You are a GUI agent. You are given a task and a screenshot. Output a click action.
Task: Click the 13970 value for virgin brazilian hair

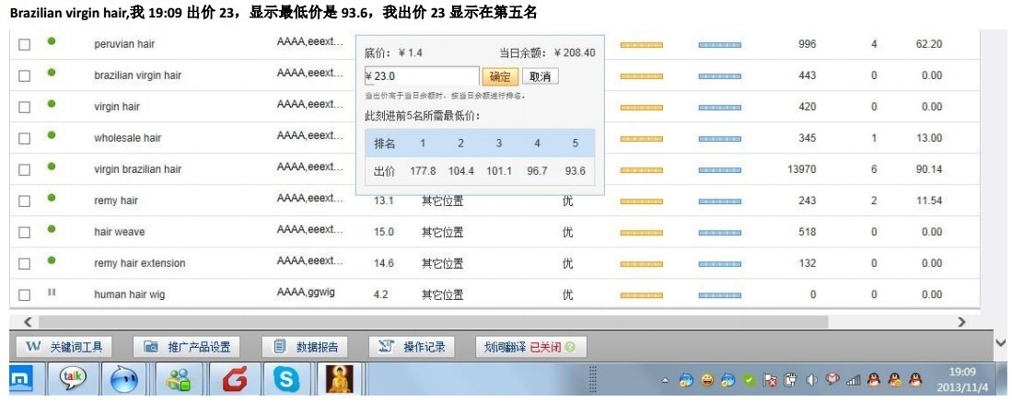click(x=802, y=169)
